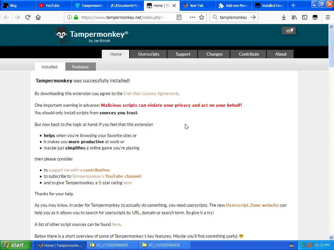Switch to the YouTube browser tab
The height and width of the screenshot is (250, 334).
pyautogui.click(x=54, y=6)
